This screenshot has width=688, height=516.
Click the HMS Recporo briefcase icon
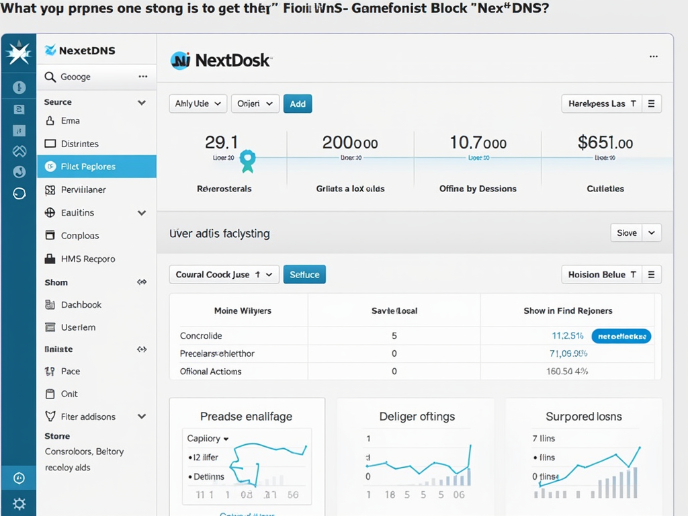(50, 259)
